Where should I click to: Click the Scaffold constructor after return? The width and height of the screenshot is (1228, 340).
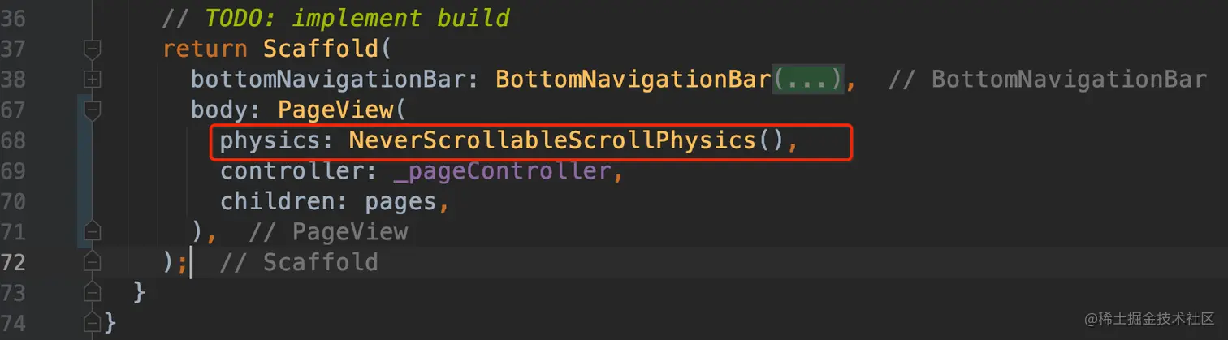[x=321, y=49]
